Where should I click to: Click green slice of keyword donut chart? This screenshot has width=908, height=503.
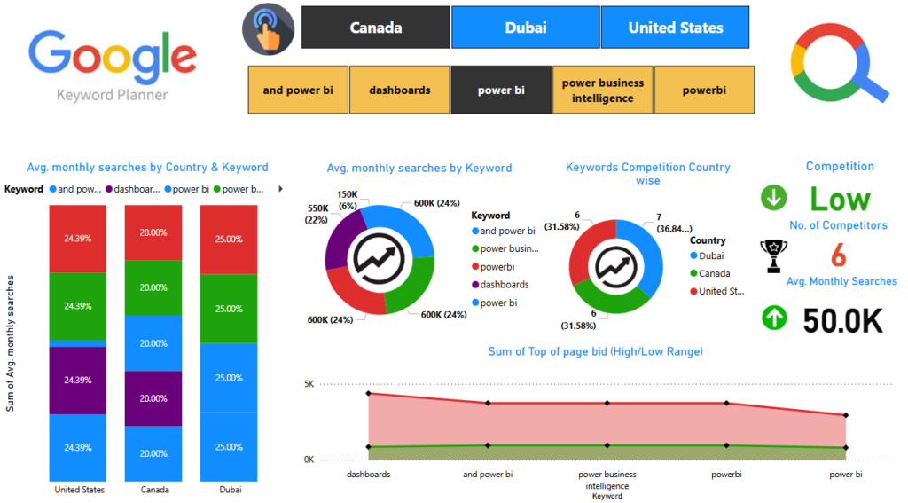413,287
